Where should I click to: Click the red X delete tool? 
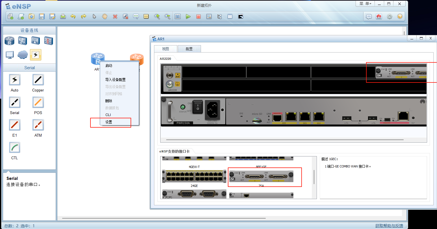click(115, 16)
